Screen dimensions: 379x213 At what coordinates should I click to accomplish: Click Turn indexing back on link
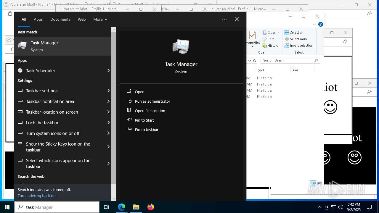37,196
